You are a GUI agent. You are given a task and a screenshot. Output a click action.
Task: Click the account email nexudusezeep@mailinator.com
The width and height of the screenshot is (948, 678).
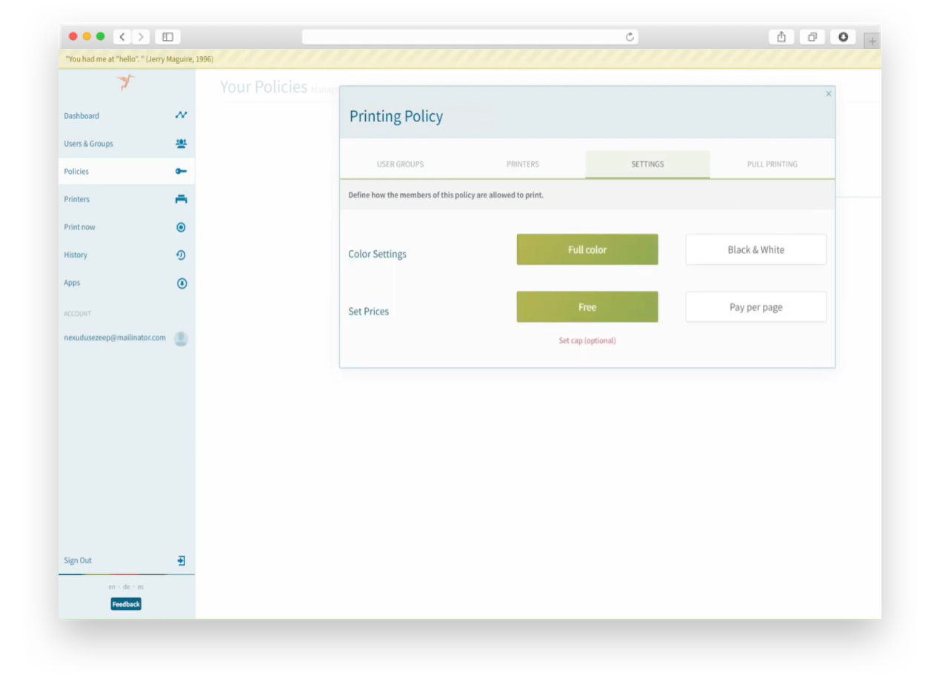(x=115, y=338)
